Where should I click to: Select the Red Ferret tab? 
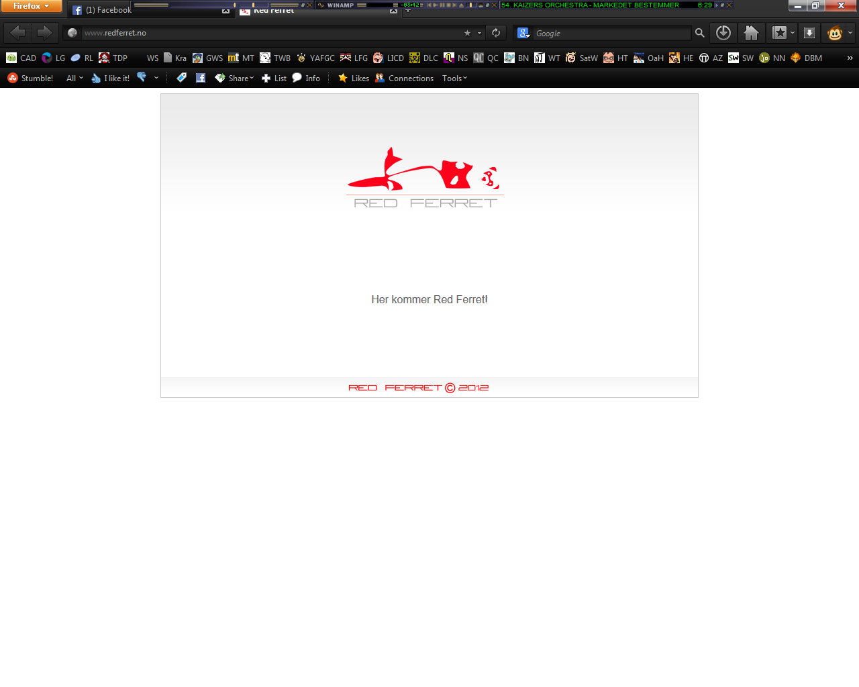pyautogui.click(x=274, y=11)
